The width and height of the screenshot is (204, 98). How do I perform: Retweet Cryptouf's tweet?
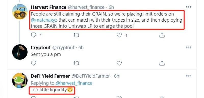(x=76, y=63)
